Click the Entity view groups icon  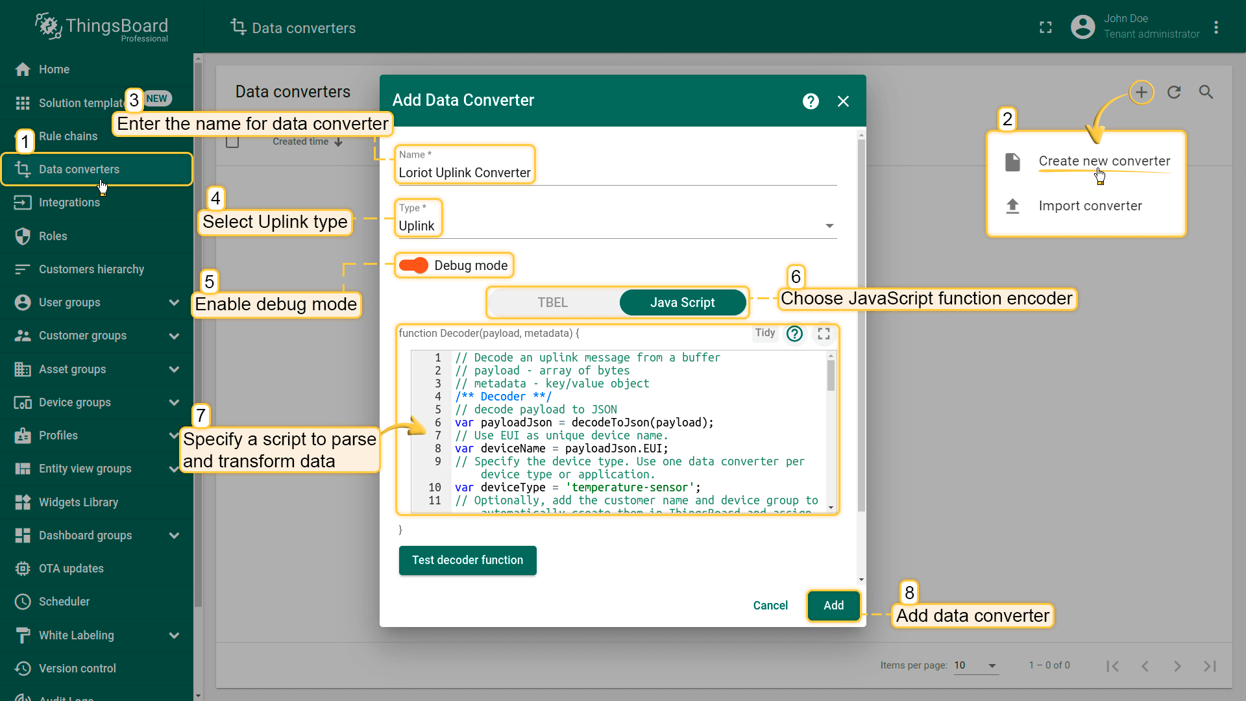click(x=23, y=469)
